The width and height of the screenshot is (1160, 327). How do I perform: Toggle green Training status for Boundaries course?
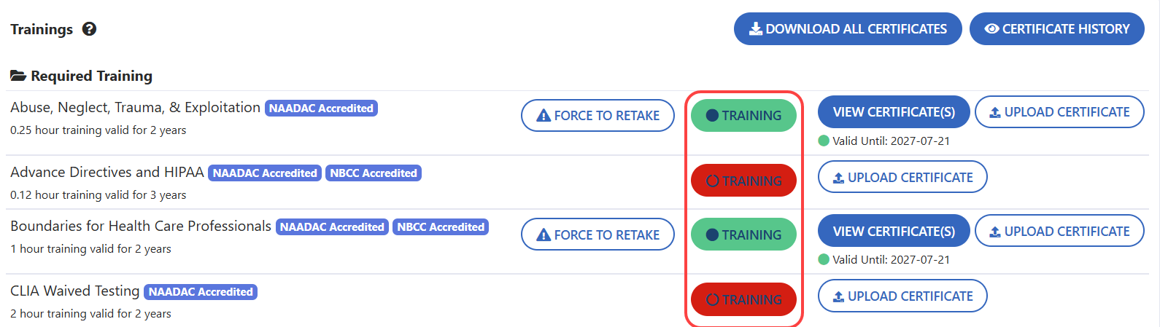click(743, 235)
